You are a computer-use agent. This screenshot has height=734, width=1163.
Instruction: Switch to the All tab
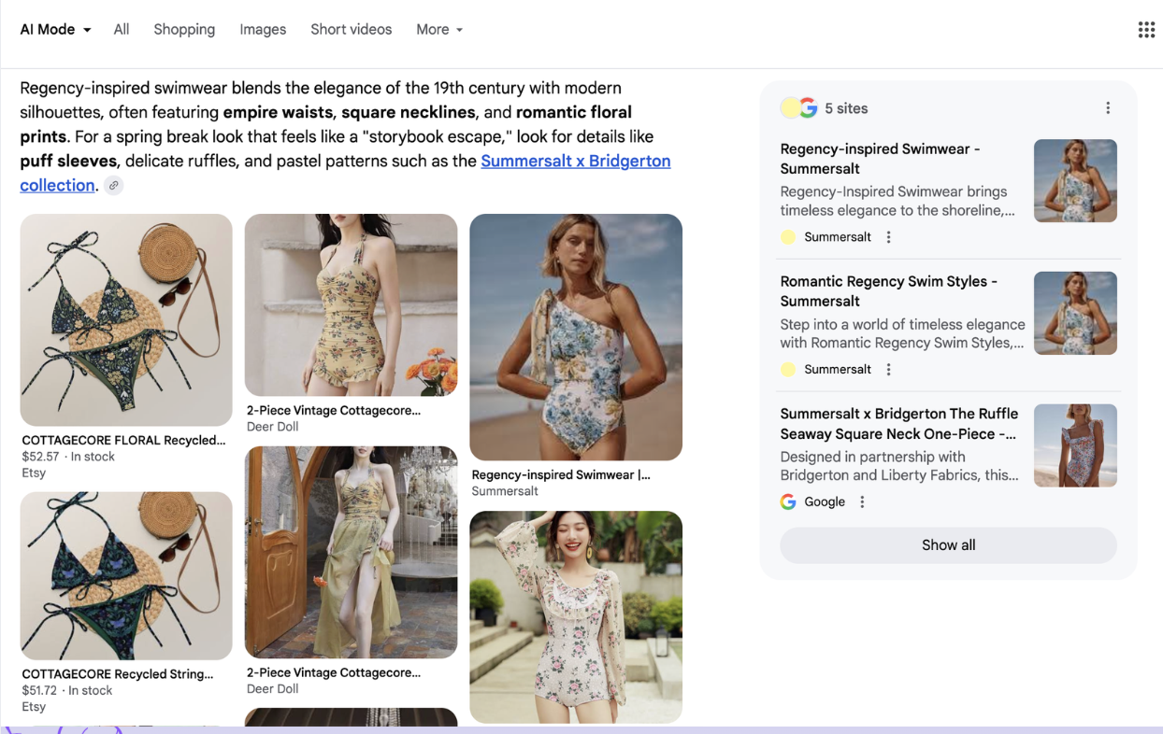tap(122, 30)
